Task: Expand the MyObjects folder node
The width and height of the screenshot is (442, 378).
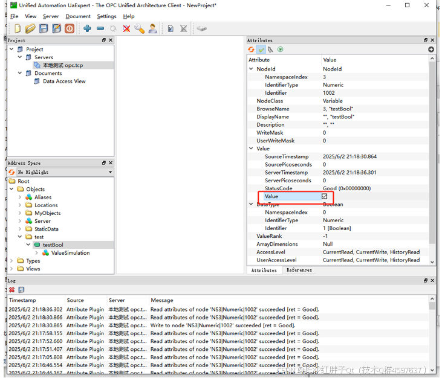Action: pos(20,213)
